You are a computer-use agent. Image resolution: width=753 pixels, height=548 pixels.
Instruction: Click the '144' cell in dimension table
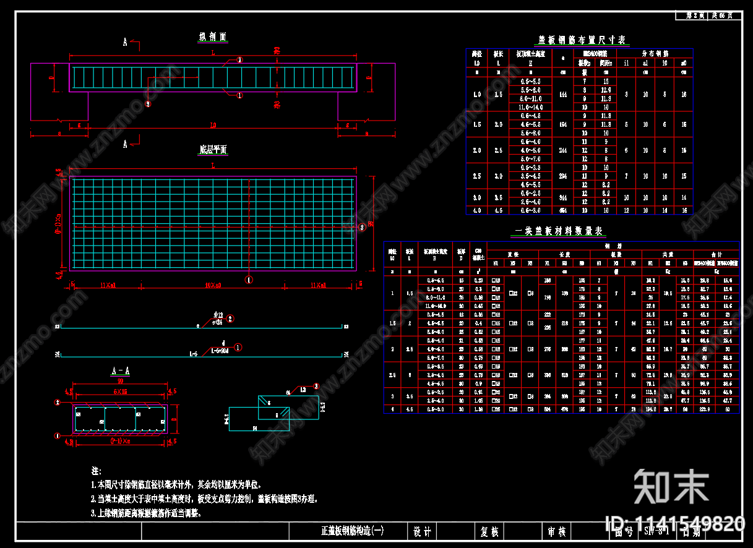562,94
